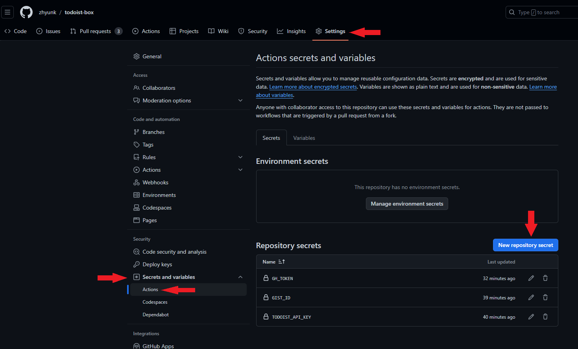Open the Issues tab
The image size is (578, 349).
(x=48, y=31)
